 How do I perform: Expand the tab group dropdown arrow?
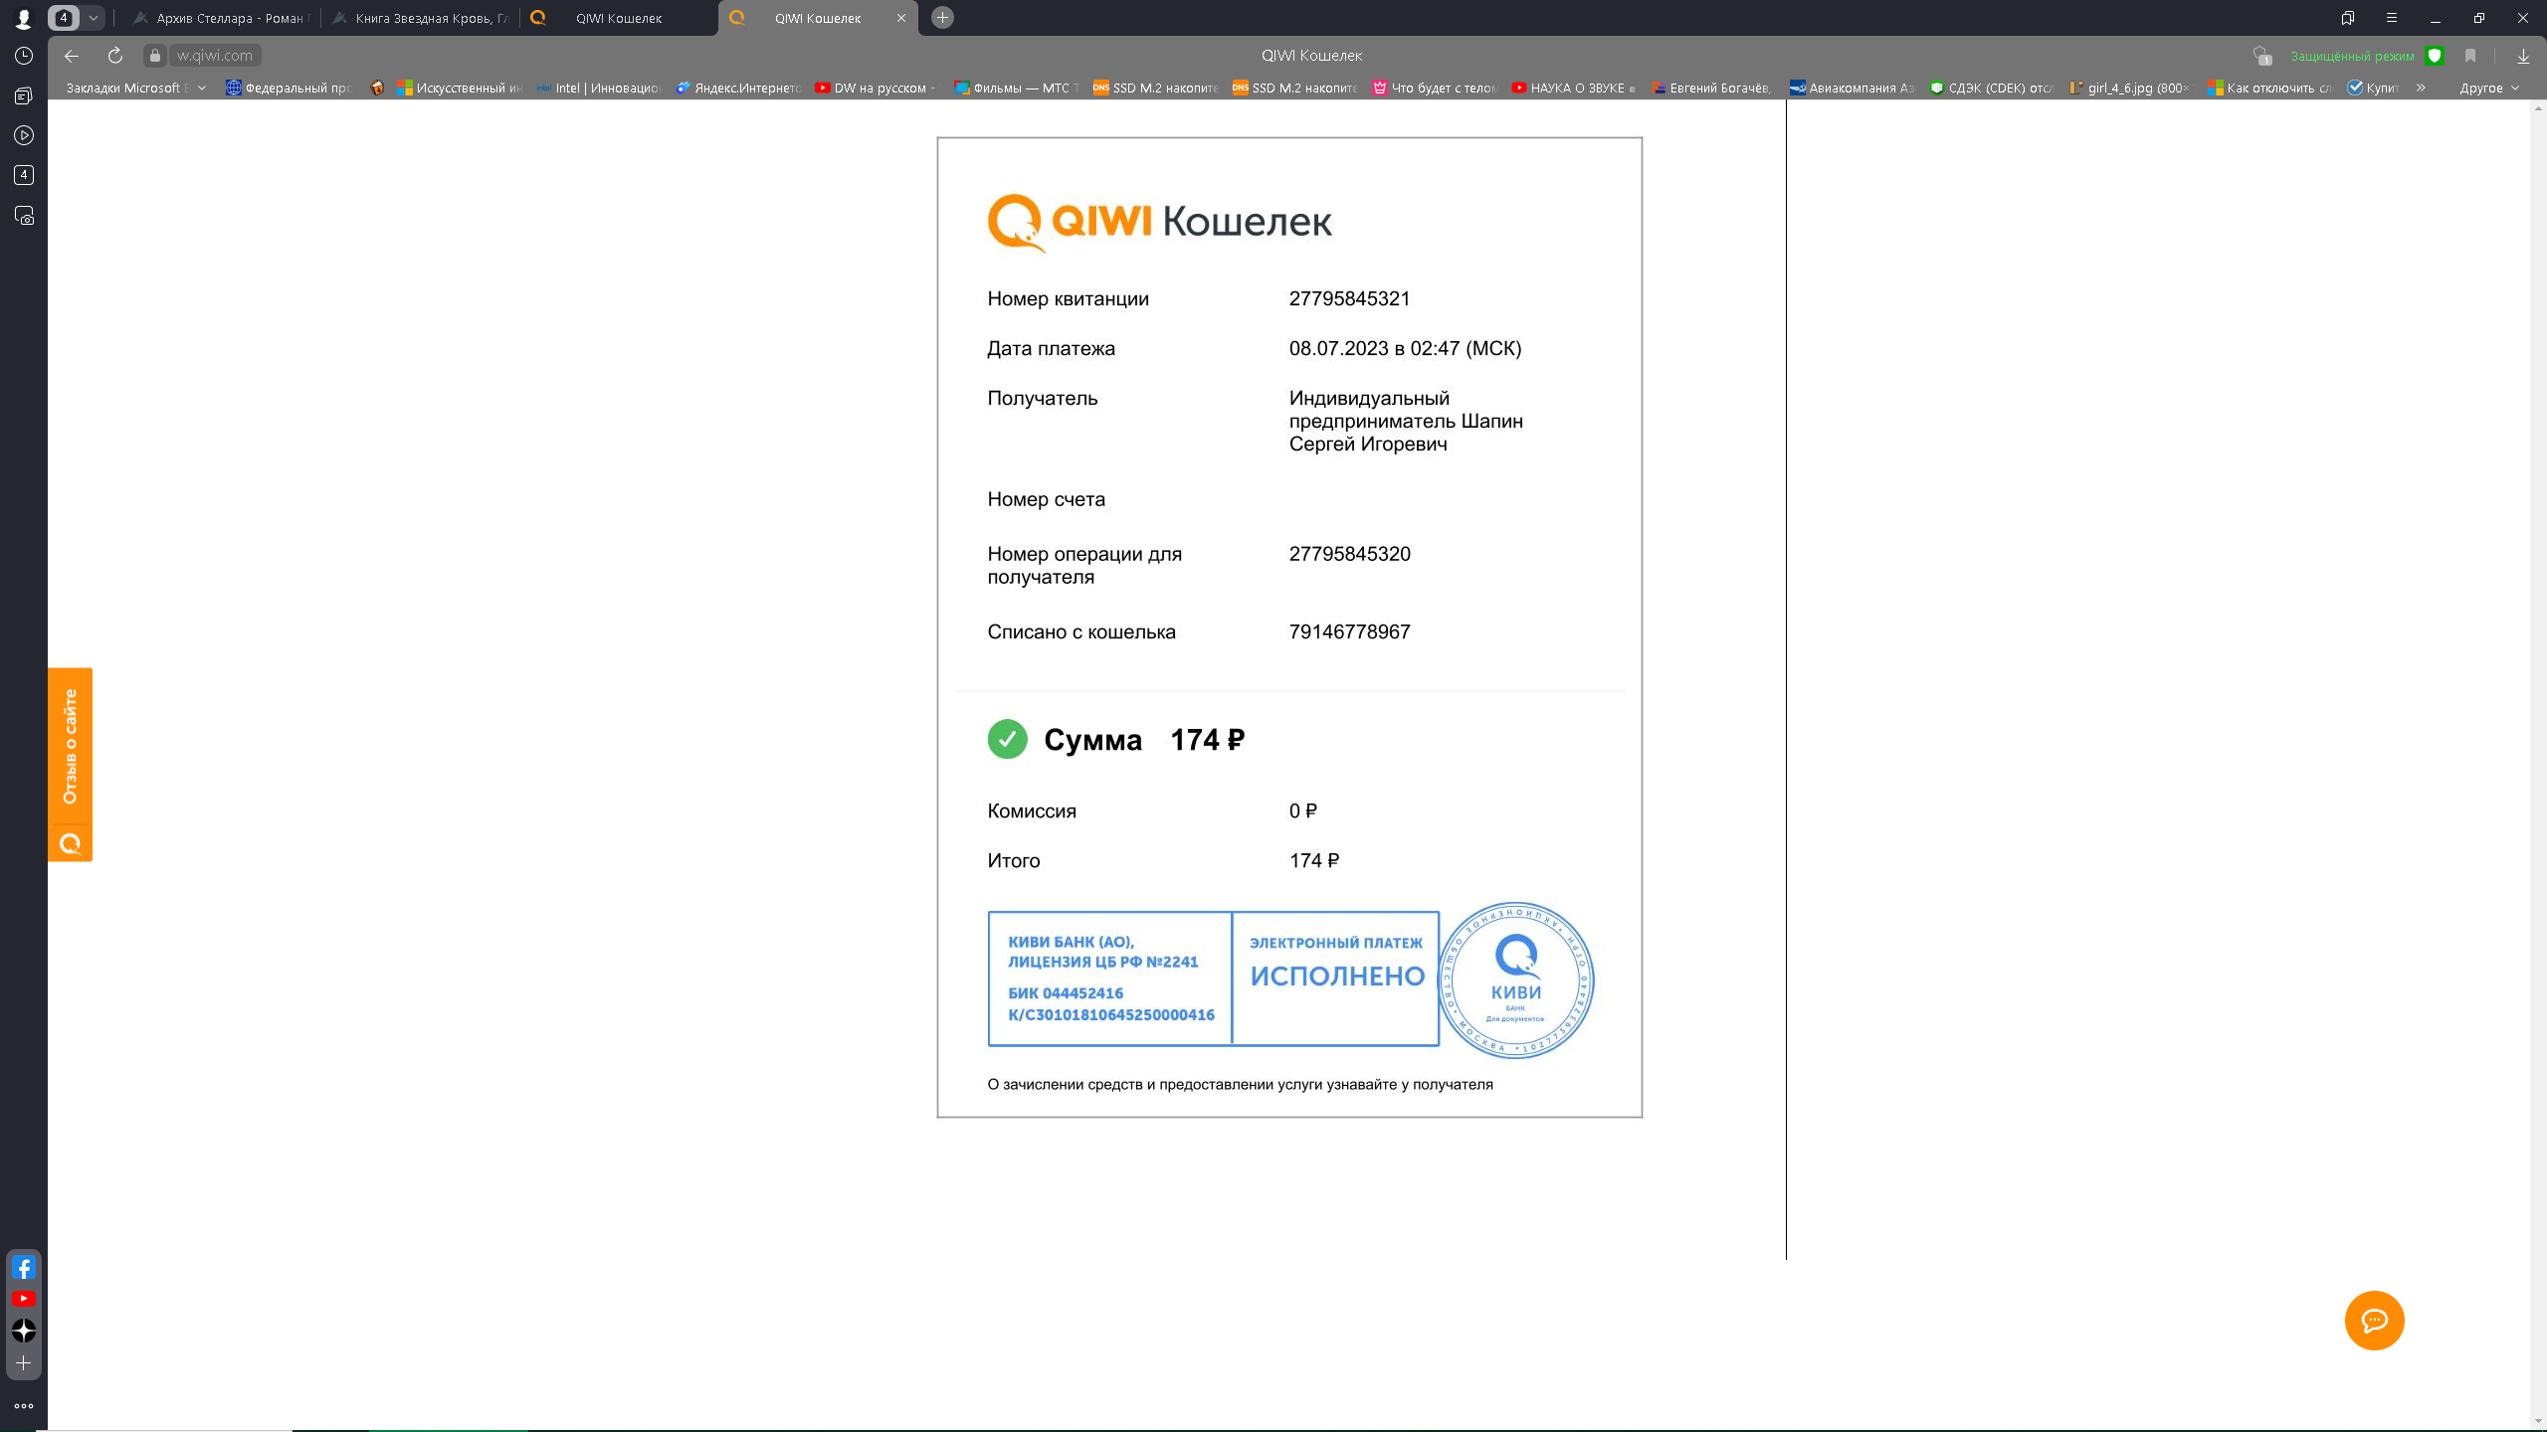[x=93, y=18]
